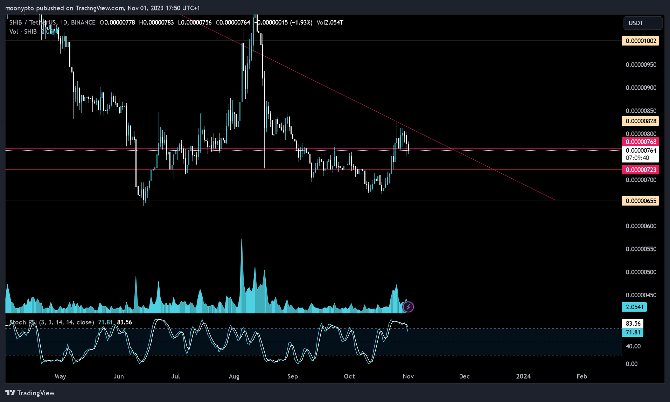Click the Aug date on time axis

pos(234,376)
